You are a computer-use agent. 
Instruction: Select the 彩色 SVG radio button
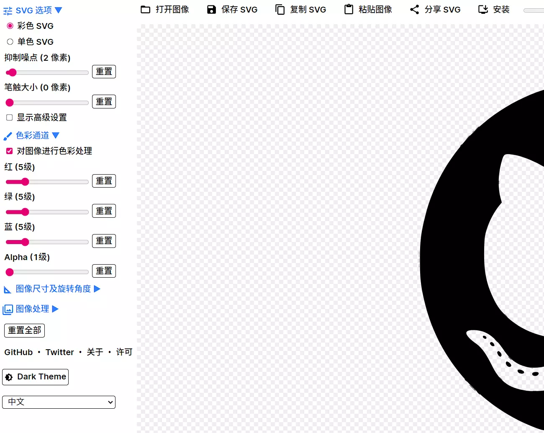pyautogui.click(x=10, y=26)
